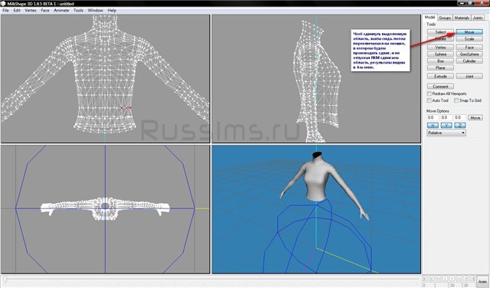The height and width of the screenshot is (288, 490).
Task: Click the MilkShape 3D title bar icon
Action: coord(3,4)
